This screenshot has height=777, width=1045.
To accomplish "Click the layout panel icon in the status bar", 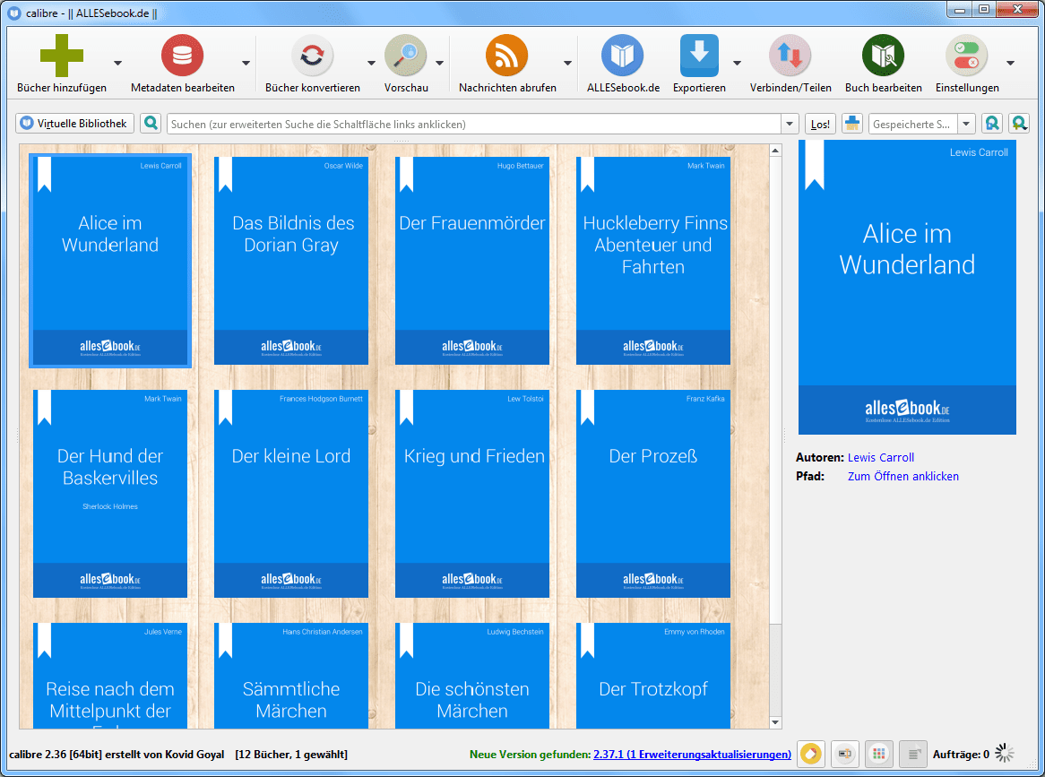I will click(845, 755).
